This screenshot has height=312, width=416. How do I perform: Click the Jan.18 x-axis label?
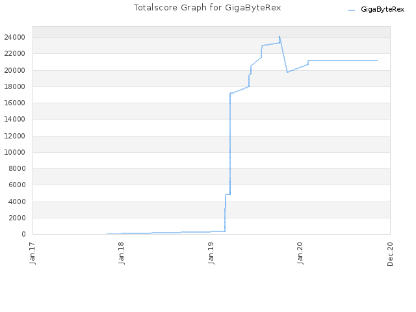click(x=122, y=253)
